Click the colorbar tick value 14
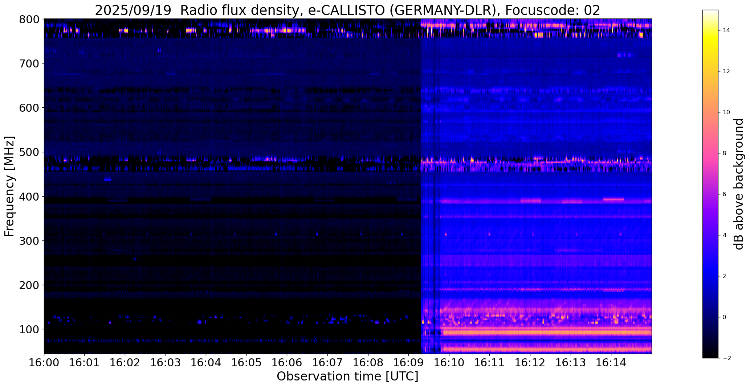The width and height of the screenshot is (750, 387). [726, 30]
